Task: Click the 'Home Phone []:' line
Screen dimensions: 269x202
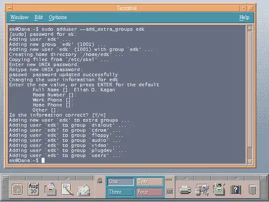Action: click(53, 105)
